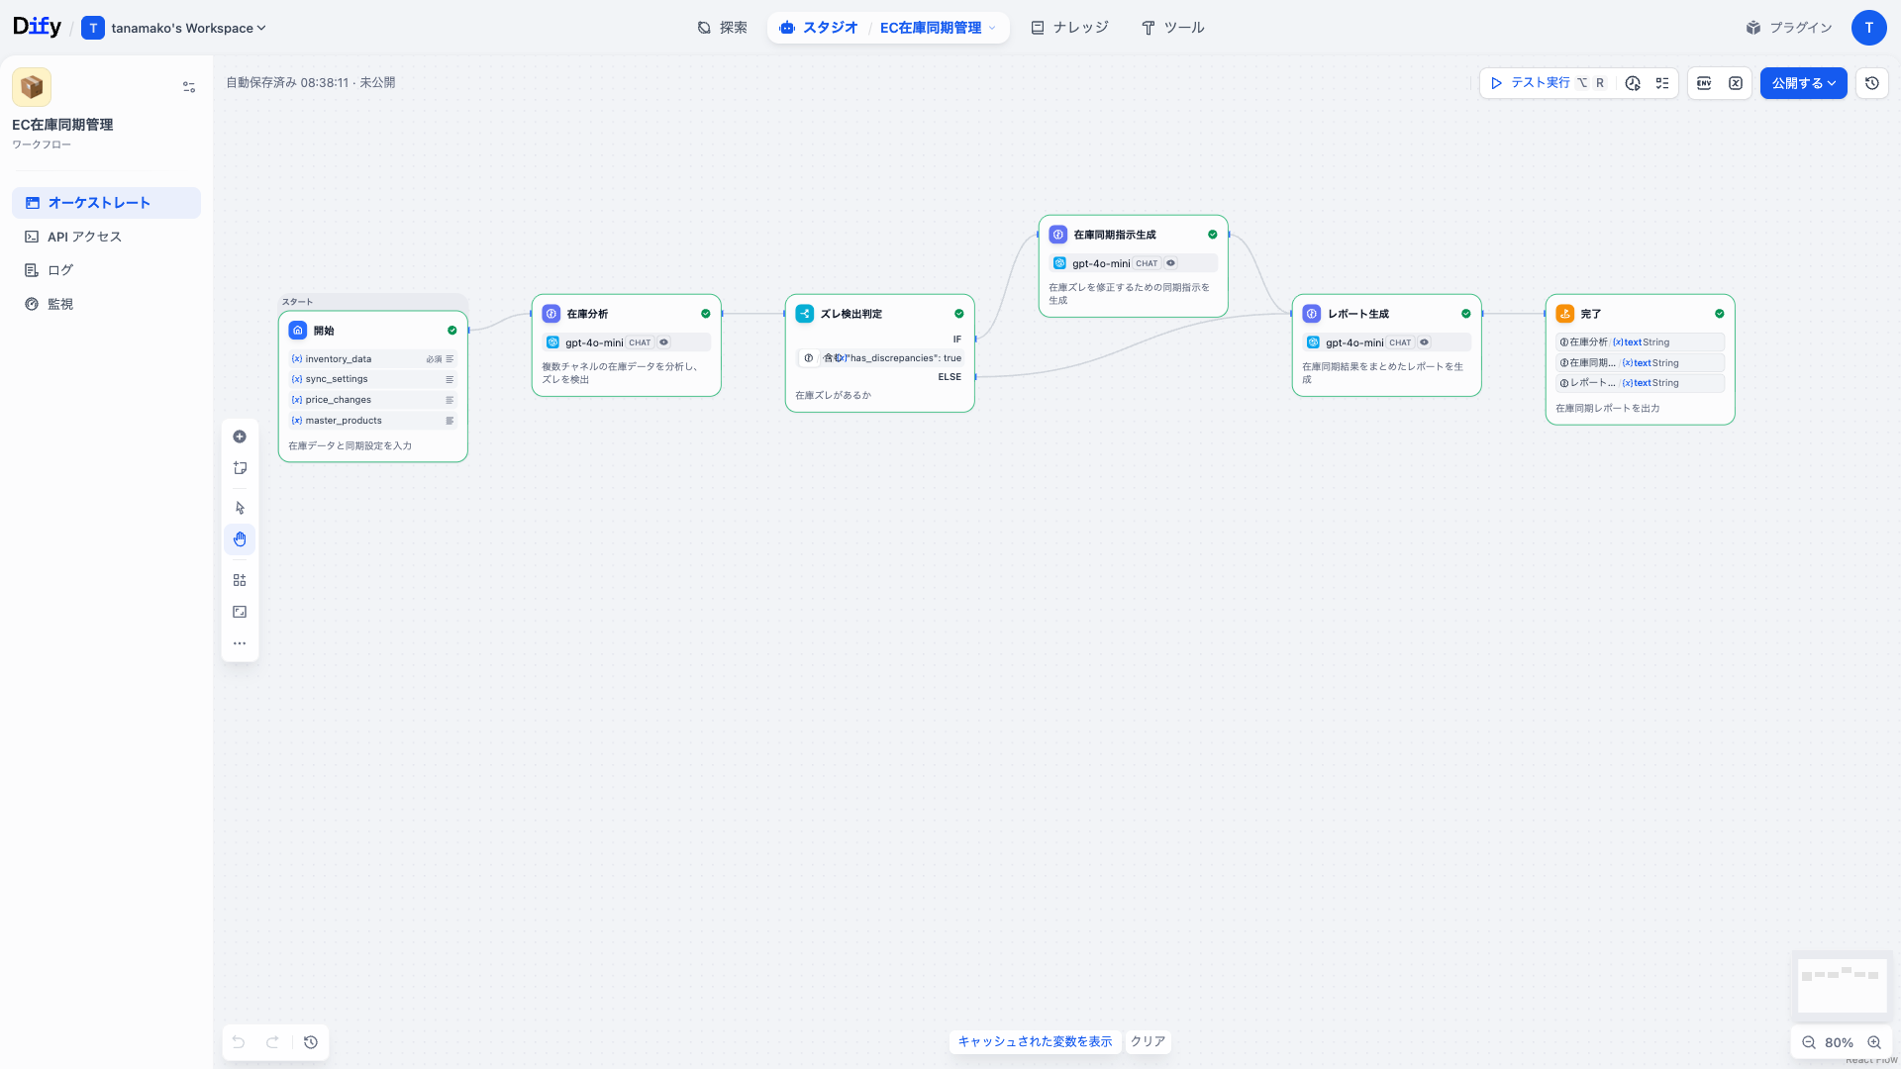Open the run history clock icon
1901x1069 pixels.
click(x=1633, y=83)
